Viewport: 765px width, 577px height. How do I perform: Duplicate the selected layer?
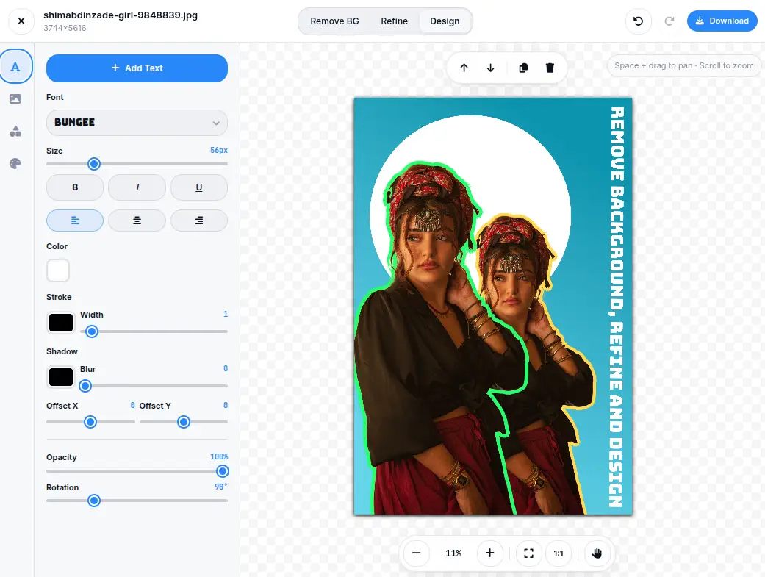[523, 68]
